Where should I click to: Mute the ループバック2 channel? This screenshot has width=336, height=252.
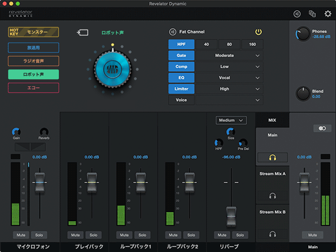coord(173,235)
